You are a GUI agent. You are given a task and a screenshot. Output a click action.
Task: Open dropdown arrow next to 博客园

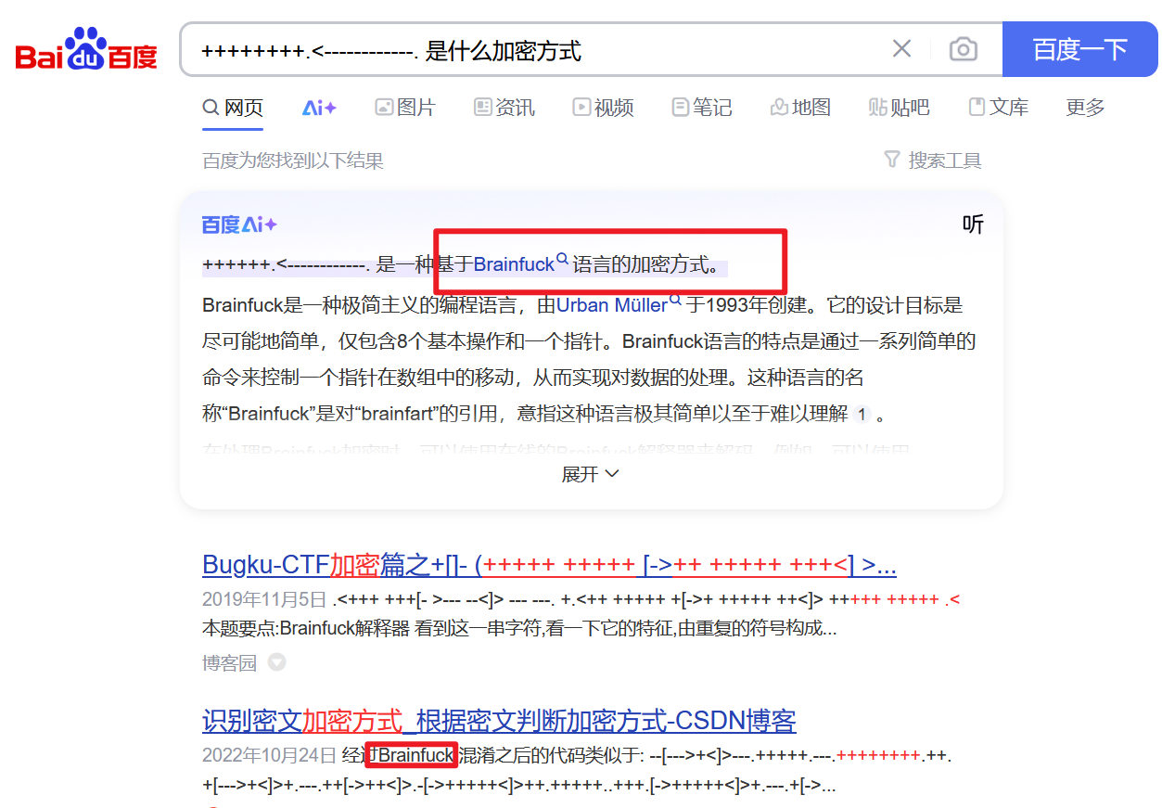click(x=276, y=662)
